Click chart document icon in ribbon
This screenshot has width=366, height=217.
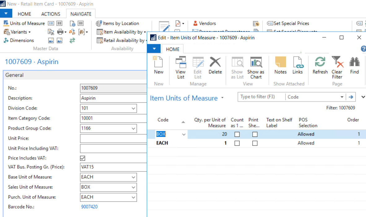click(x=178, y=23)
